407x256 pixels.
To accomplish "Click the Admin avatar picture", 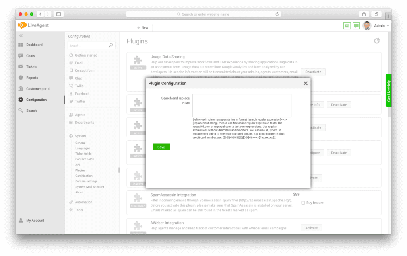I will point(367,26).
